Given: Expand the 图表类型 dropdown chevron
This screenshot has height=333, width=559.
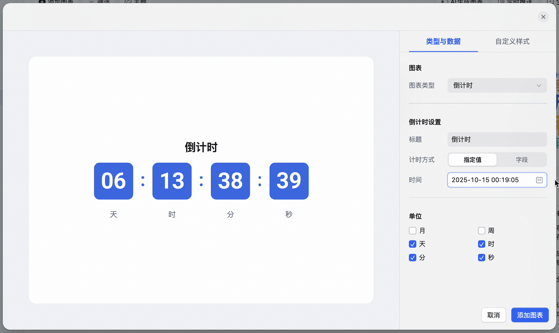Looking at the screenshot, I should coord(539,86).
